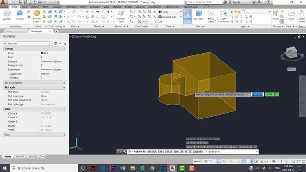Collapse the General properties section
The width and height of the screenshot is (306, 172).
[64, 49]
